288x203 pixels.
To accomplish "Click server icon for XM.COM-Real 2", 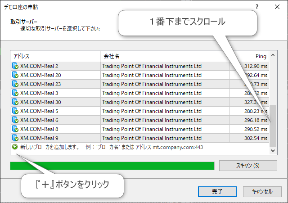I will 15,66.
